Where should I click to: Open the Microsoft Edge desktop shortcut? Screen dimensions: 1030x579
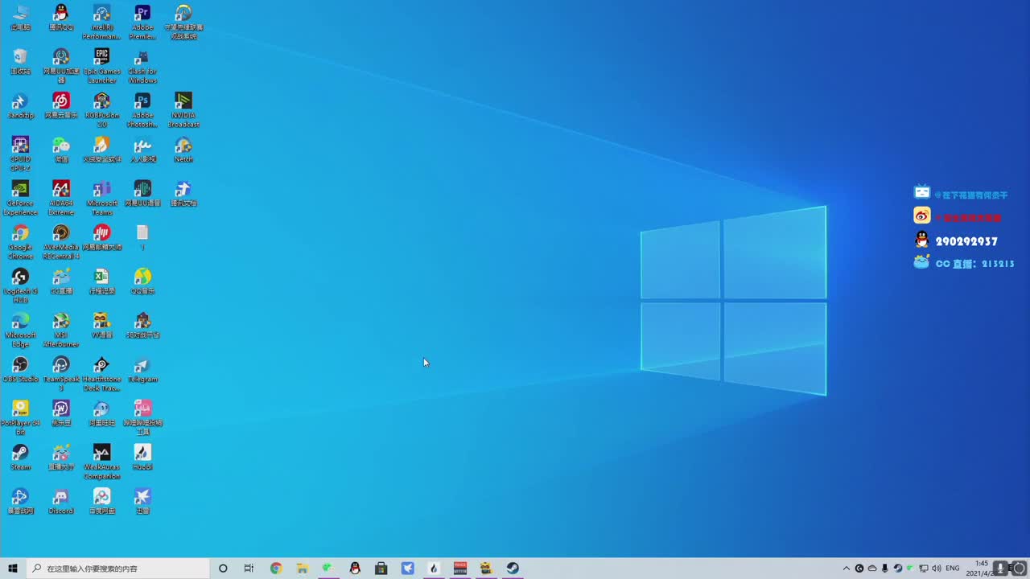20,330
